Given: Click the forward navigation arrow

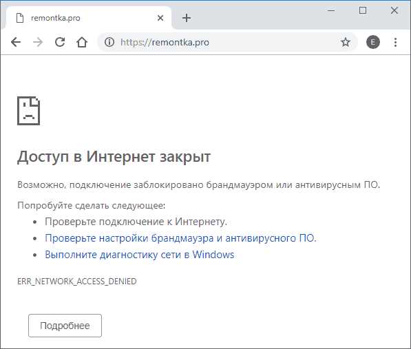Looking at the screenshot, I should 38,42.
